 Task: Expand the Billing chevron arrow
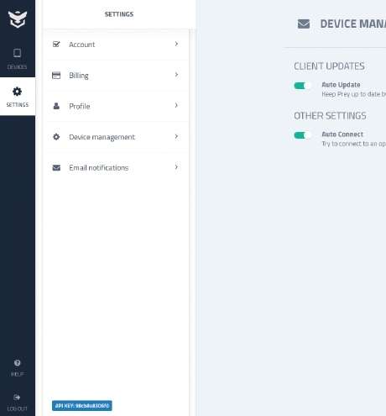(x=176, y=75)
